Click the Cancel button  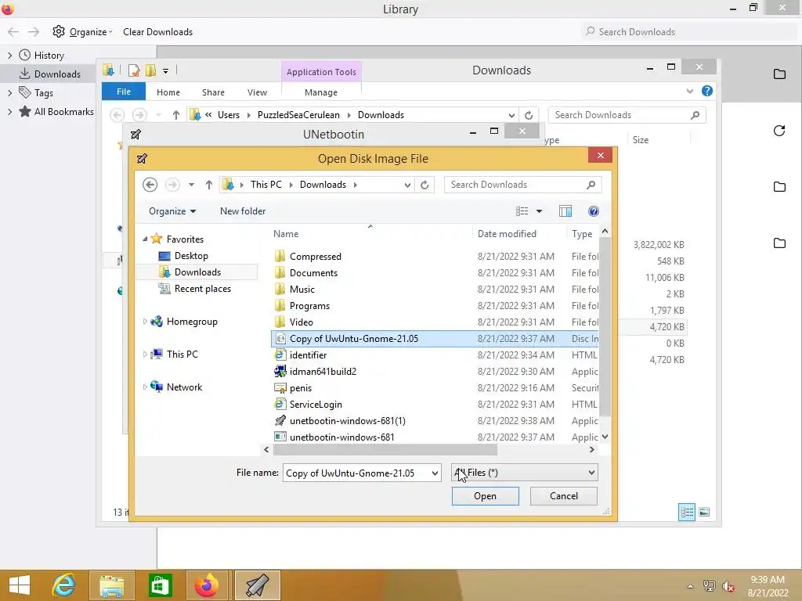point(564,495)
